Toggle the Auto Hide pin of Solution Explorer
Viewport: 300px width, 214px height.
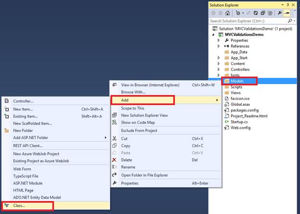tap(288, 5)
